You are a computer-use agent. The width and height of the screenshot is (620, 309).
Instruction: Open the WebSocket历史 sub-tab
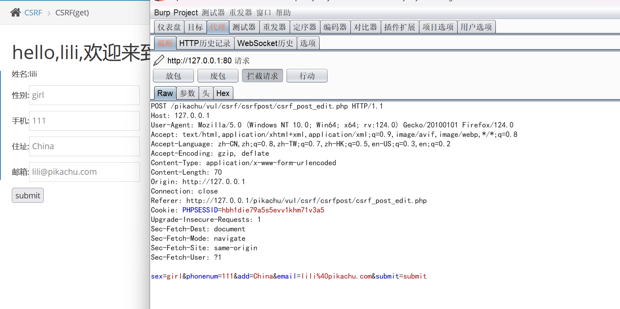[265, 43]
